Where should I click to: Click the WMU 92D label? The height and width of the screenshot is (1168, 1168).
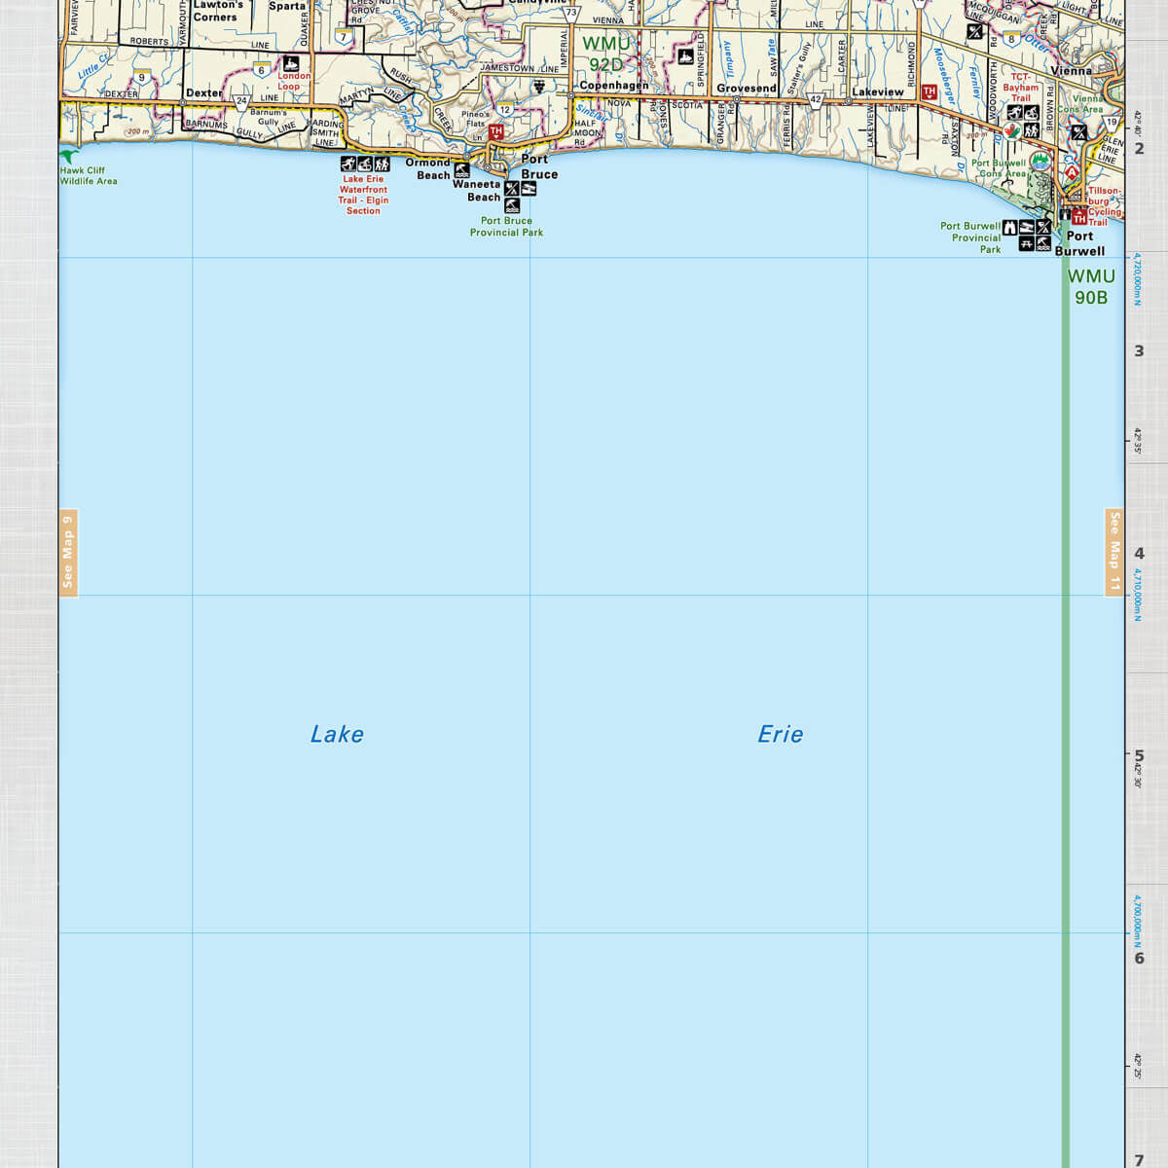coord(605,55)
